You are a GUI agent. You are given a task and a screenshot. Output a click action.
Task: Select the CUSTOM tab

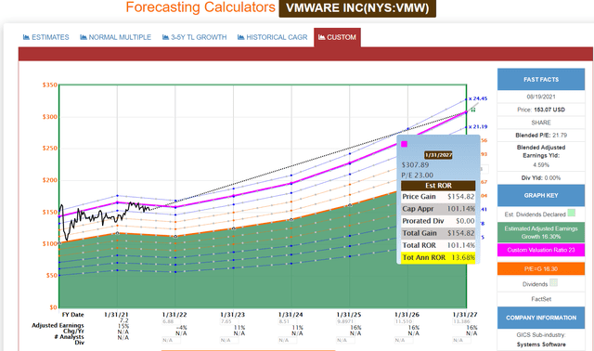coord(337,37)
